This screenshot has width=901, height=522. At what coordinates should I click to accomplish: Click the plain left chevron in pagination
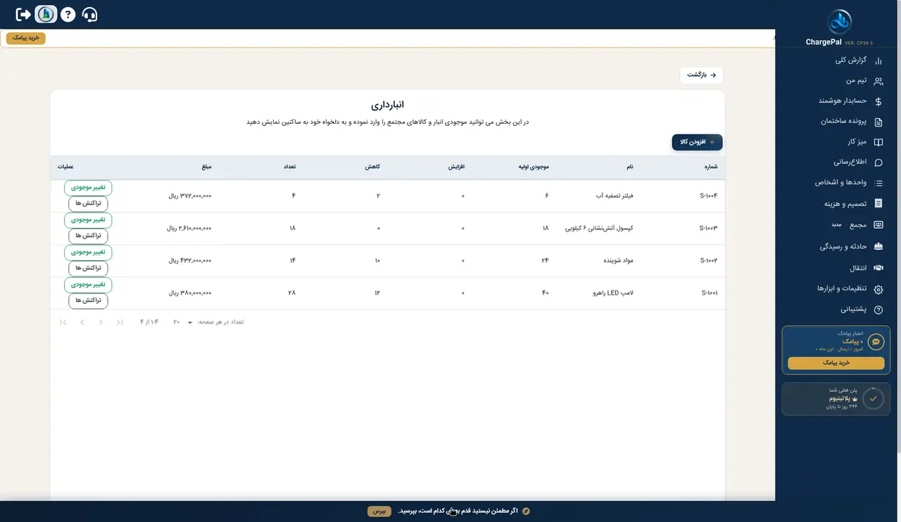click(82, 322)
